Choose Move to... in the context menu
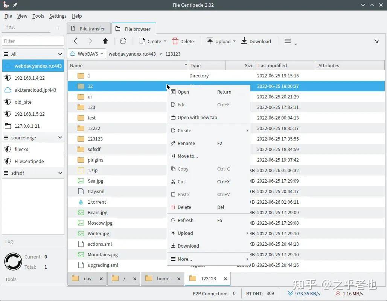The image size is (387, 301). coord(209,156)
